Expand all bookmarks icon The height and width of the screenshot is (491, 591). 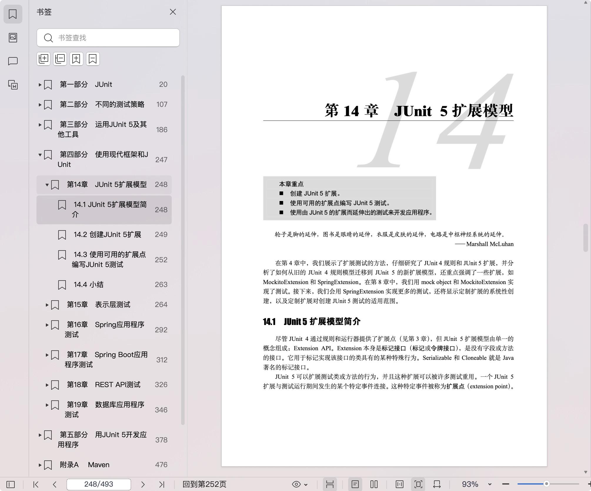(44, 59)
